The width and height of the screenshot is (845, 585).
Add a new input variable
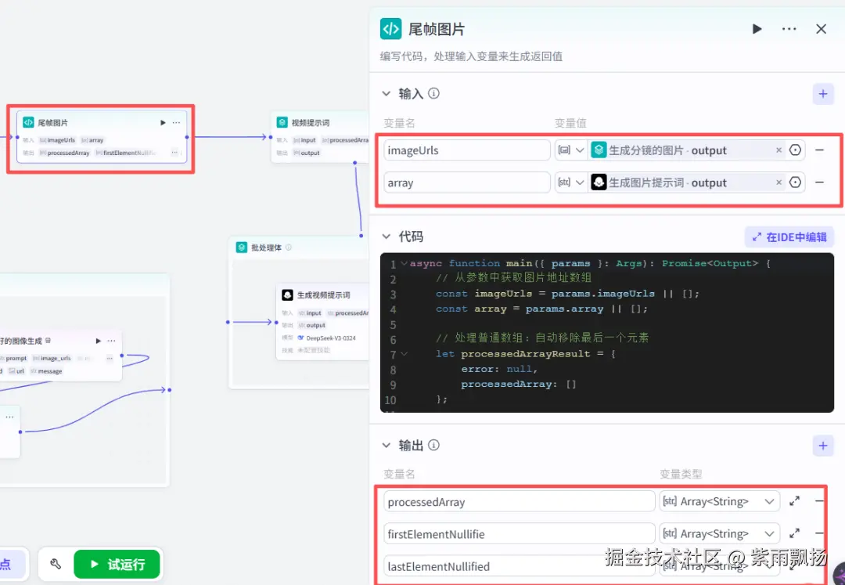(823, 94)
